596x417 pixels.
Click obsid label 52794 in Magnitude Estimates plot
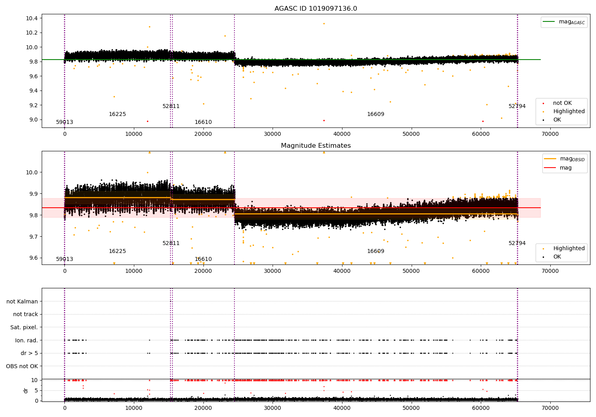pyautogui.click(x=517, y=243)
